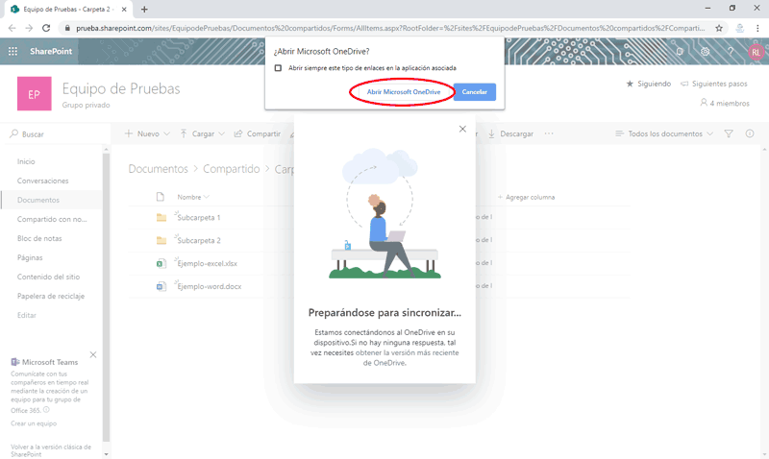Open Siguientes pasos
Image resolution: width=769 pixels, height=459 pixels.
point(713,84)
